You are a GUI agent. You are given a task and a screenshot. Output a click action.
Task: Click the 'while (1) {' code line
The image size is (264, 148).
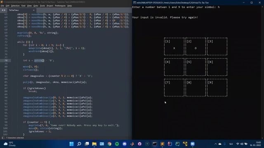coord(25,42)
